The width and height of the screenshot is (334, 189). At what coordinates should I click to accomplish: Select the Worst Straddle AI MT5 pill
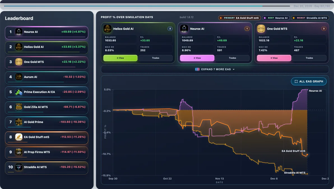(310, 18)
